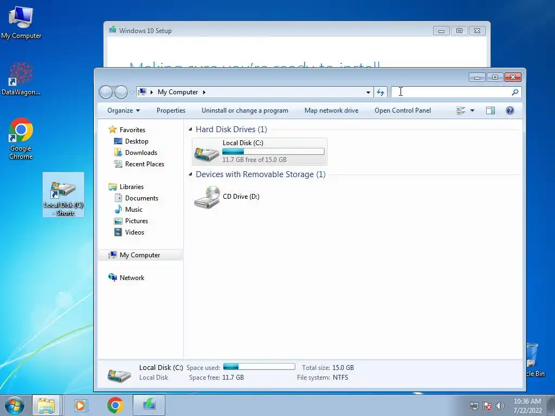The width and height of the screenshot is (555, 416).
Task: Click the root breadcrumb arrow before My Computer
Action: coord(152,92)
